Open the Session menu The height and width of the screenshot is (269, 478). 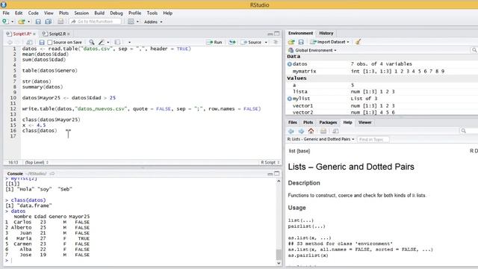(x=81, y=13)
